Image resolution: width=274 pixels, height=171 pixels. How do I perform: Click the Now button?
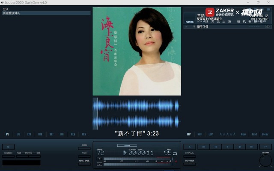coord(243,134)
